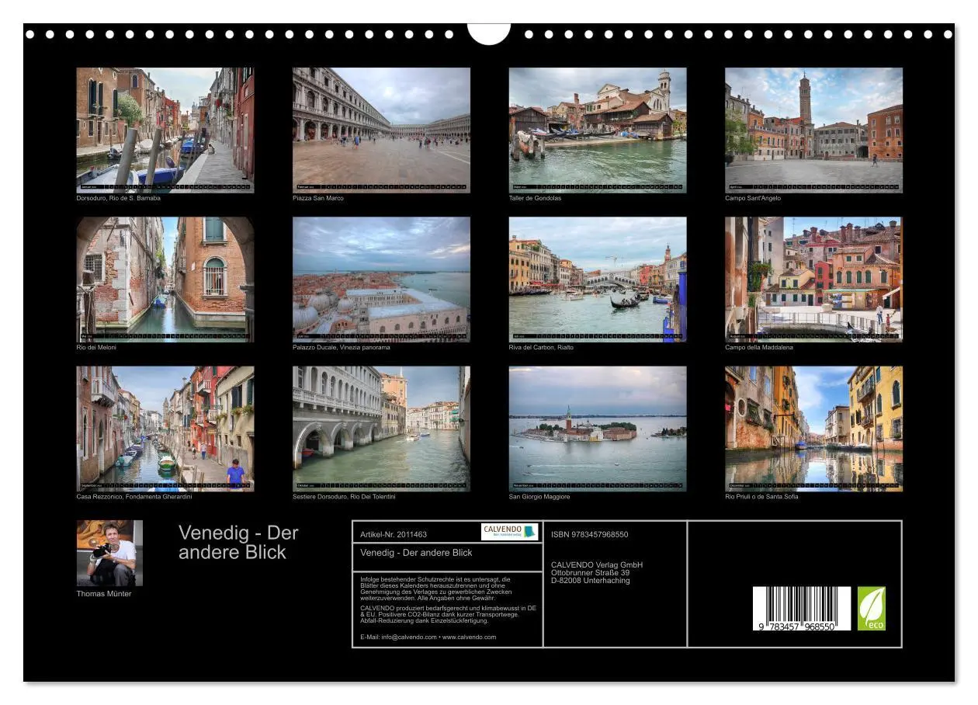
Task: Select the Taller de Gondolas image
Action: coord(598,130)
